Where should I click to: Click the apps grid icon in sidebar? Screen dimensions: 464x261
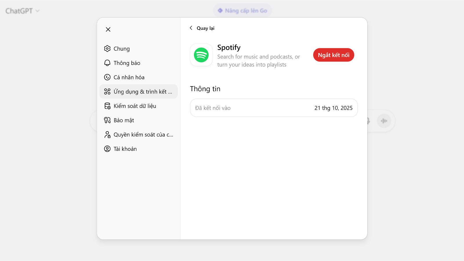tap(107, 92)
